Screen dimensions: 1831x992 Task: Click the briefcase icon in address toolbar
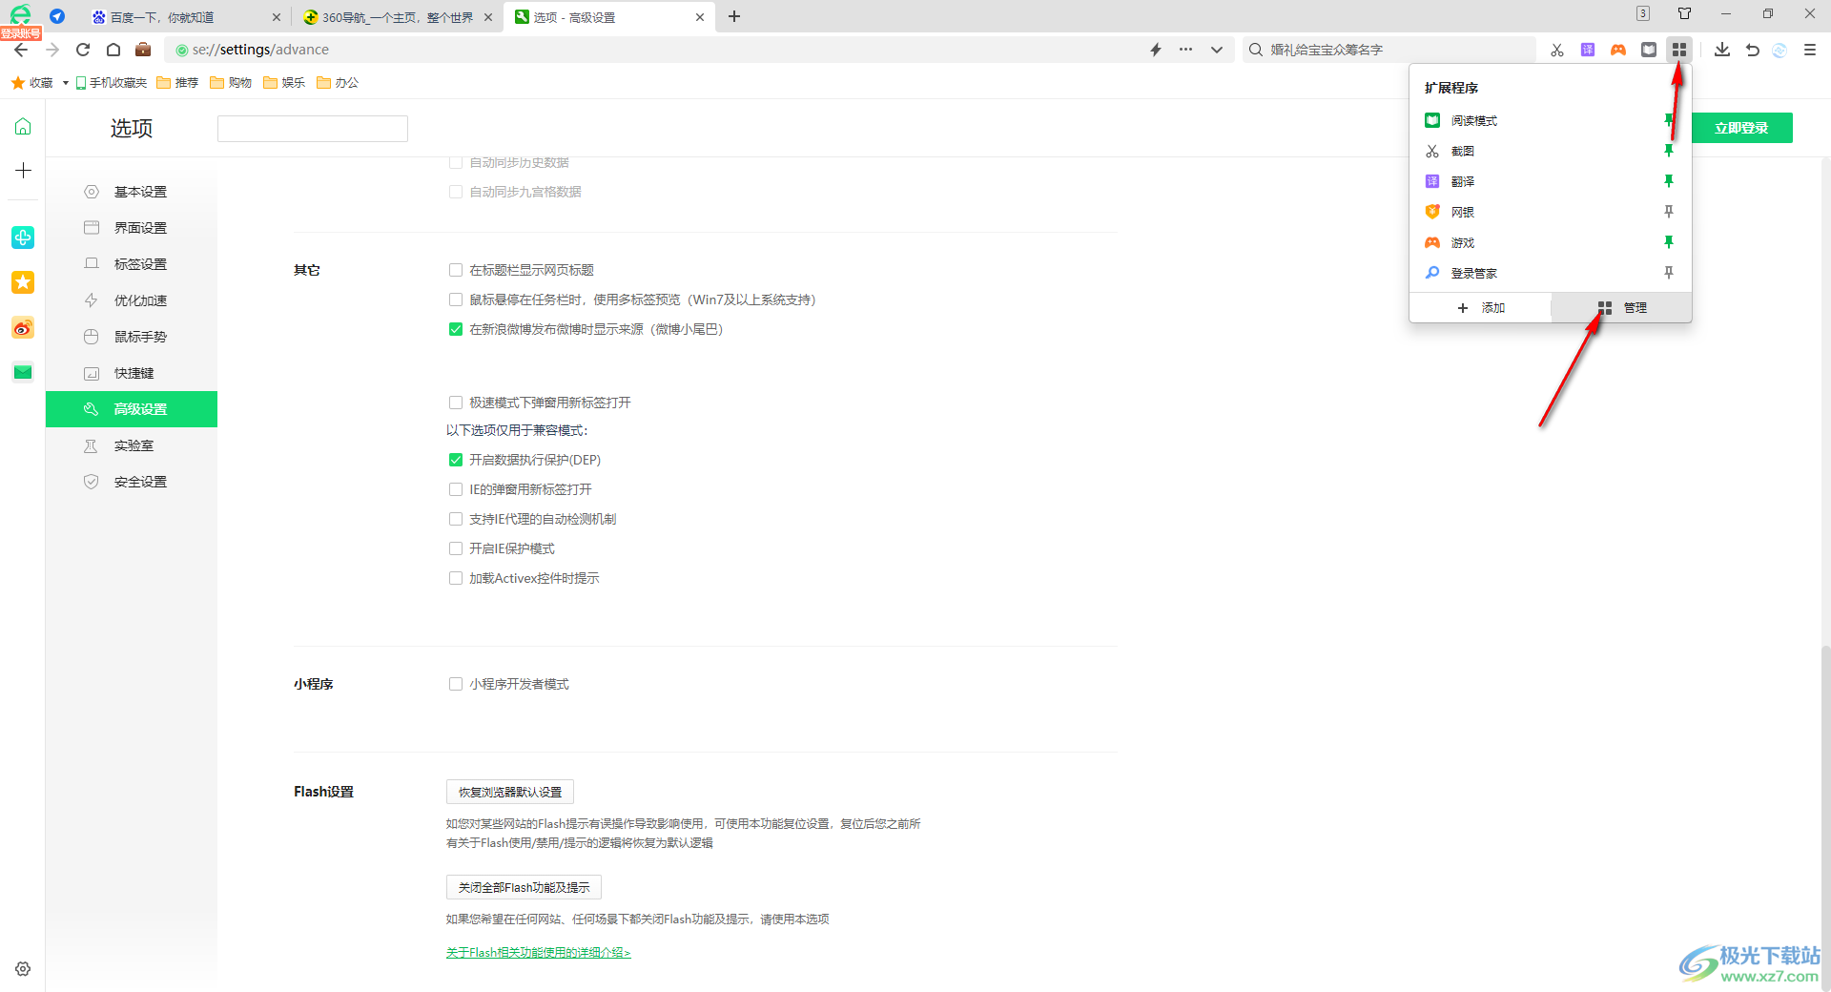coord(143,50)
